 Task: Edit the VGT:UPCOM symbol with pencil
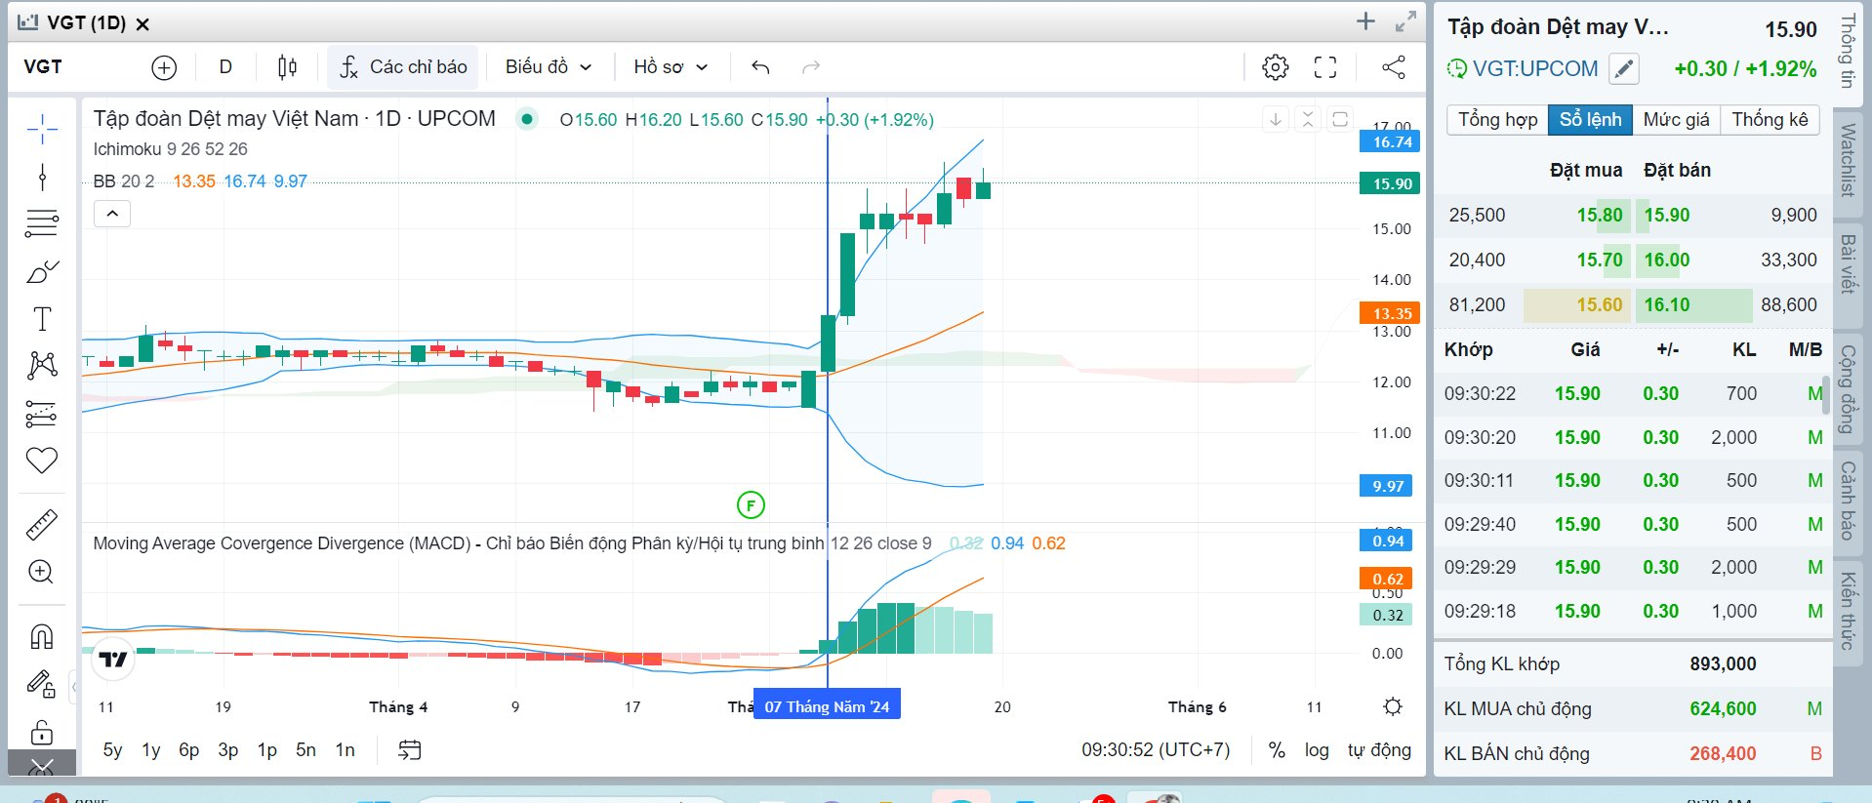[x=1623, y=69]
